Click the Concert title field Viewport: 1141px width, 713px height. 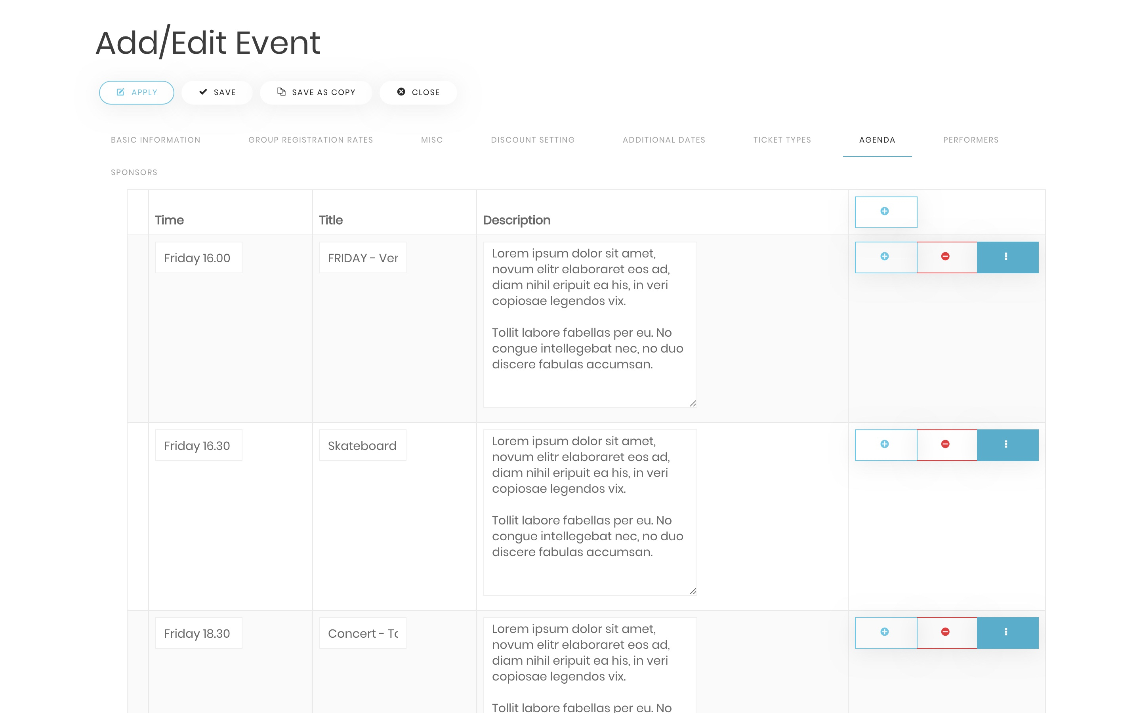(363, 633)
